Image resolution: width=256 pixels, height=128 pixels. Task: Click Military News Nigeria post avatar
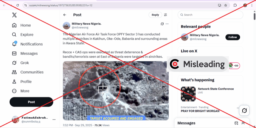click(x=66, y=26)
